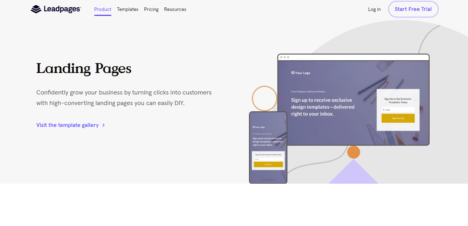Click the E-mail field in desktop mockup
Screen dimensions: 468x226
(398, 110)
